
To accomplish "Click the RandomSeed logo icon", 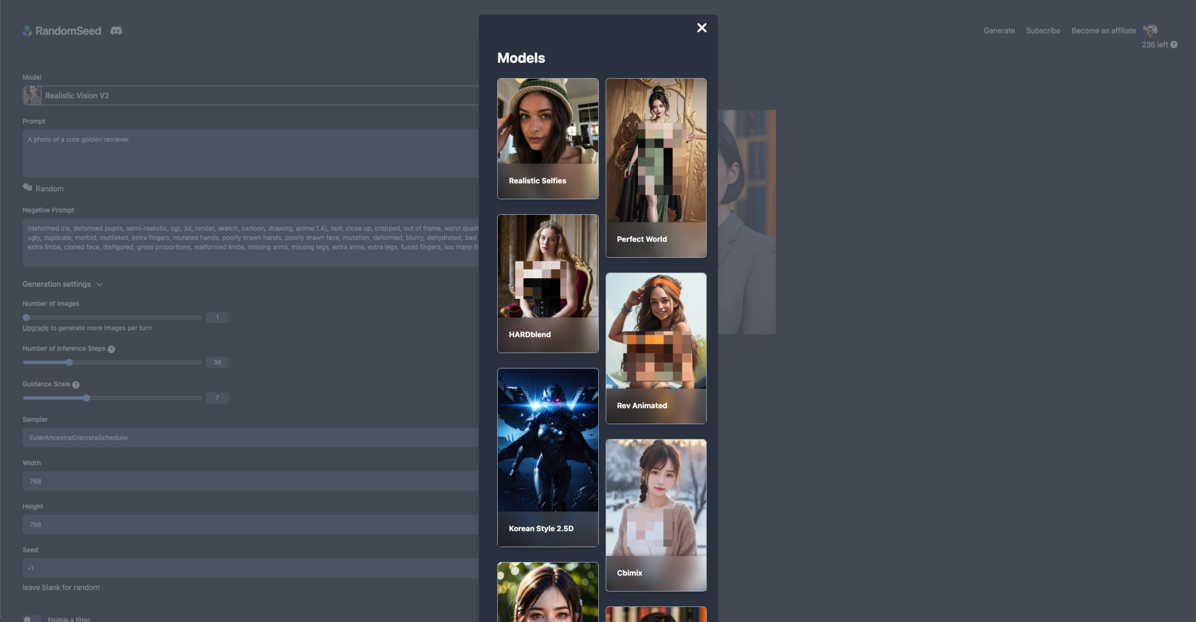I will tap(27, 30).
